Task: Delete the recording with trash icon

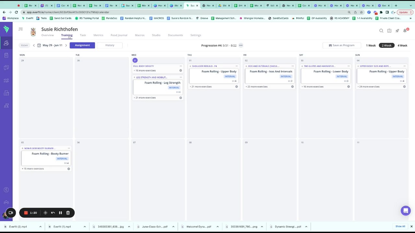Action: point(68,213)
